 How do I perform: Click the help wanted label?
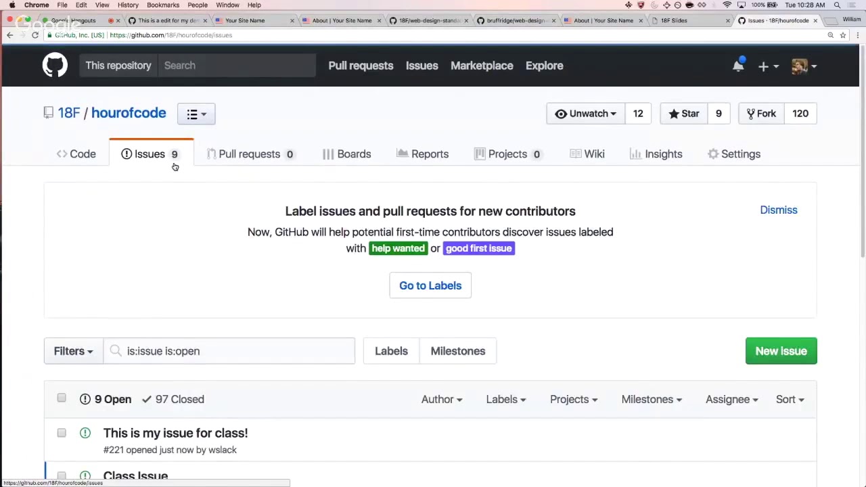[398, 248]
